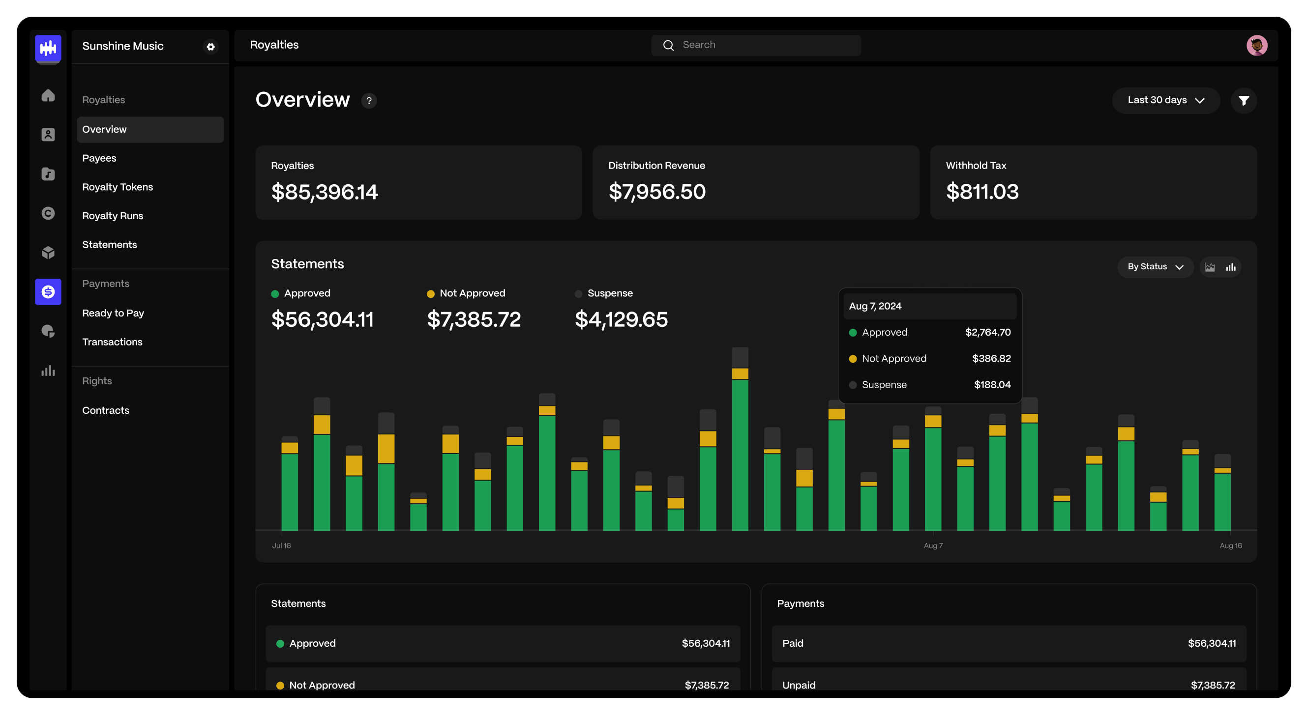
Task: Click the filter funnel icon
Action: point(1244,100)
